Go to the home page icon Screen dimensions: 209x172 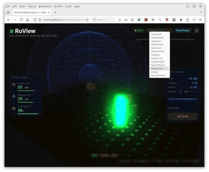coord(28,20)
